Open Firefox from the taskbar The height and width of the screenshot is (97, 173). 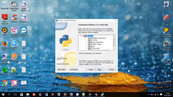tap(65, 95)
